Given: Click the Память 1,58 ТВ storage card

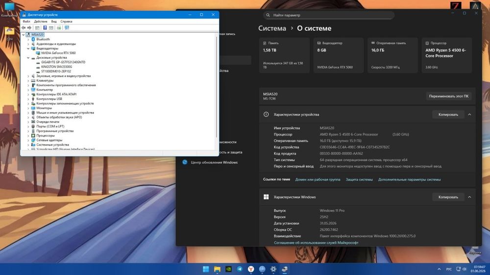Looking at the screenshot, I should point(284,55).
